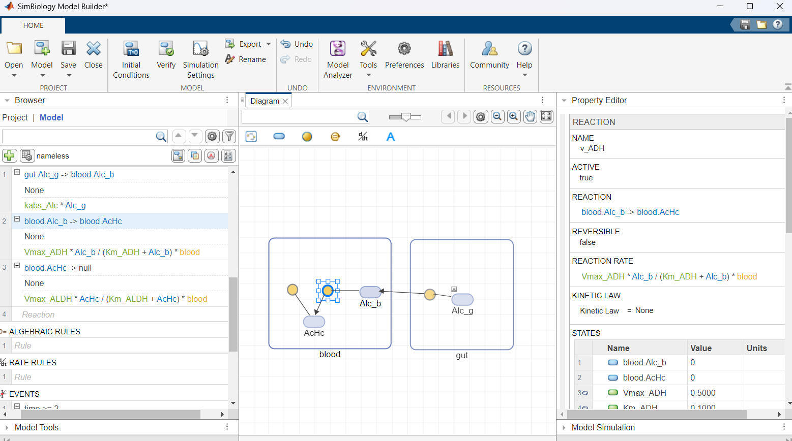Screen dimensions: 792x441
Task: Adjust the diagram zoom slider
Action: tap(406, 117)
